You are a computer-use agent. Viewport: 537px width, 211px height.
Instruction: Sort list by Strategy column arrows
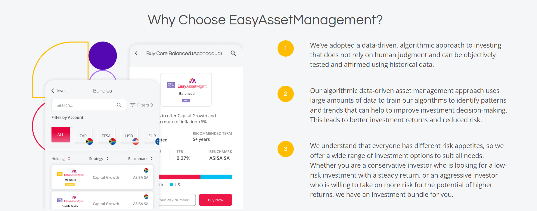107,159
